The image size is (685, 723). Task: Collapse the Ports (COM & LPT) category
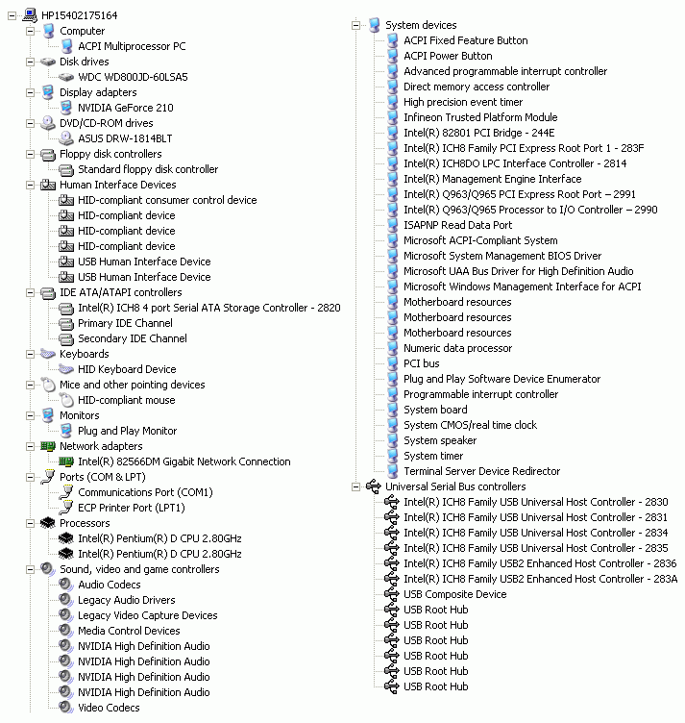pyautogui.click(x=31, y=477)
